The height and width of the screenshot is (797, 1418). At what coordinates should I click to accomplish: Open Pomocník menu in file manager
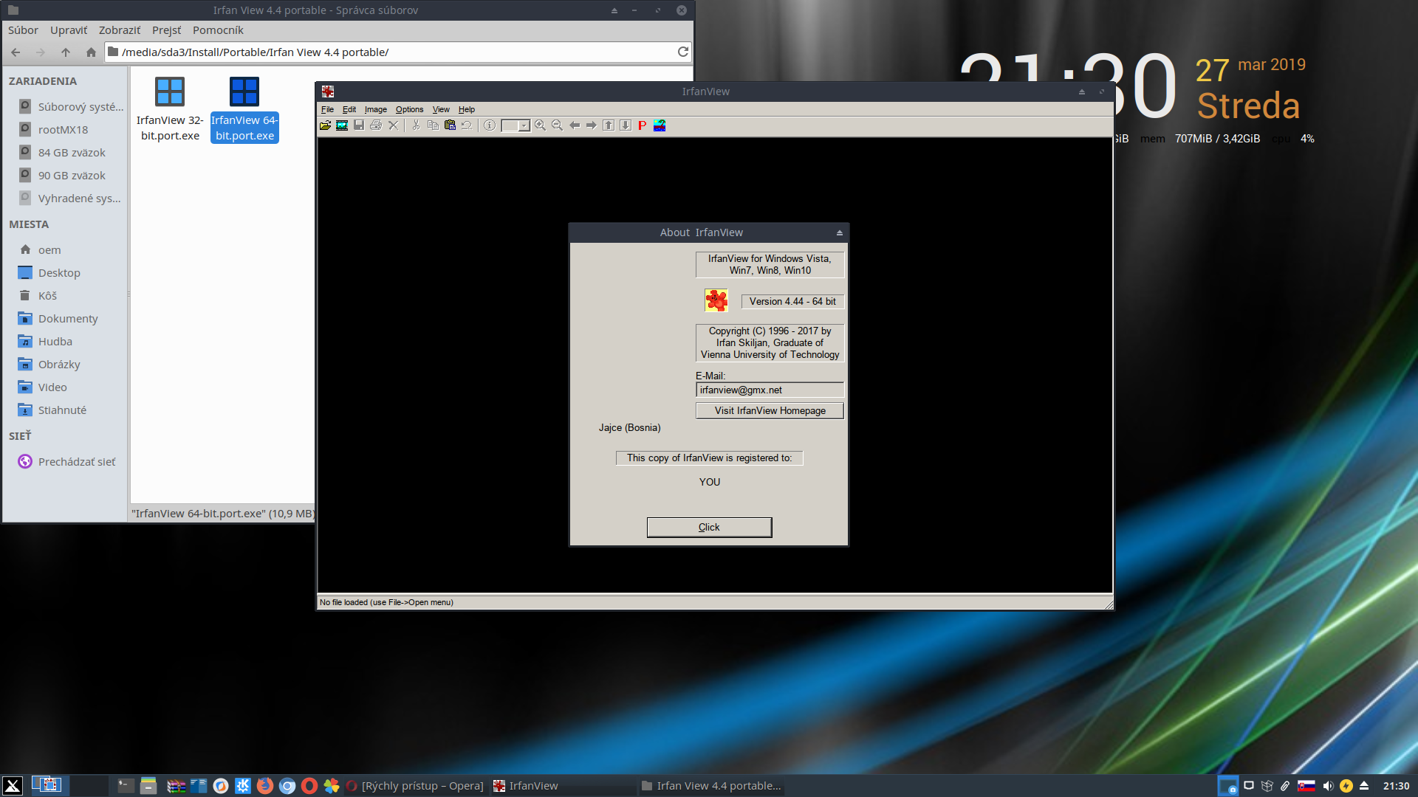pos(218,30)
